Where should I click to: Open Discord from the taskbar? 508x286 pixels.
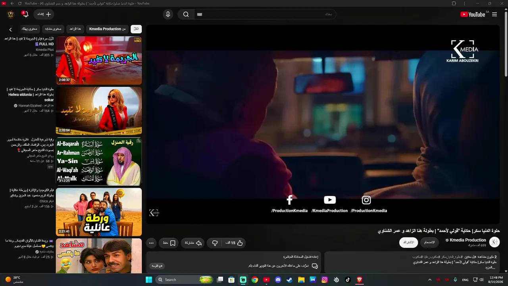coord(278,280)
